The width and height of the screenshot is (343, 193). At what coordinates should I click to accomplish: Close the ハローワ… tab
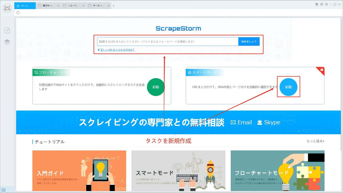83,6
